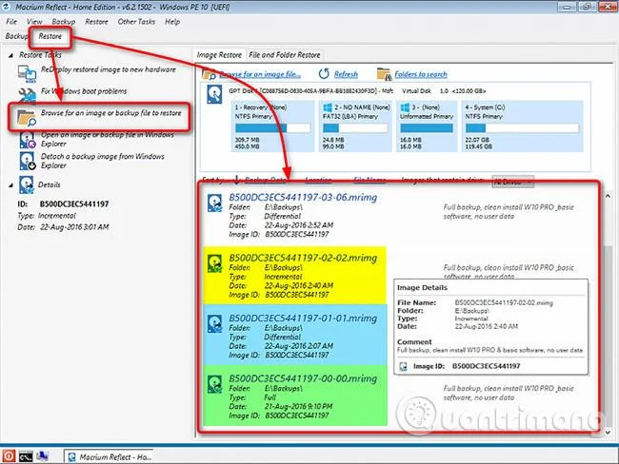This screenshot has width=619, height=464.
Task: Open the All Drives dropdown filter
Action: [512, 182]
